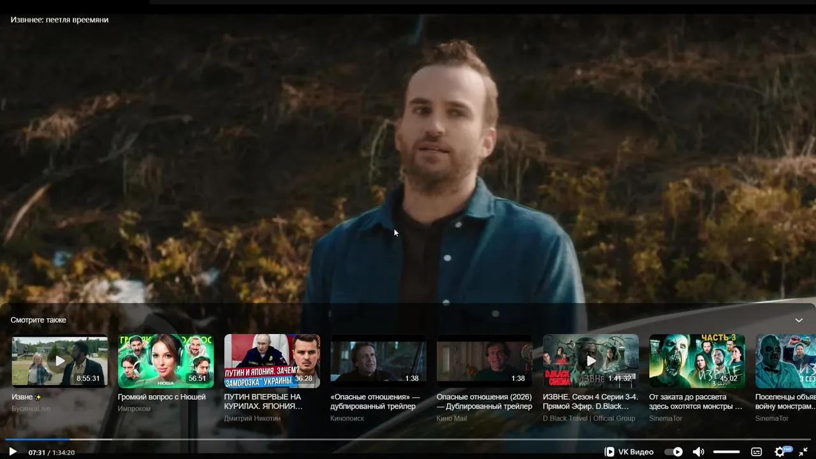Viewport: 816px width, 459px height.
Task: Visit the SinemaTor channel under От заката
Action: (666, 418)
